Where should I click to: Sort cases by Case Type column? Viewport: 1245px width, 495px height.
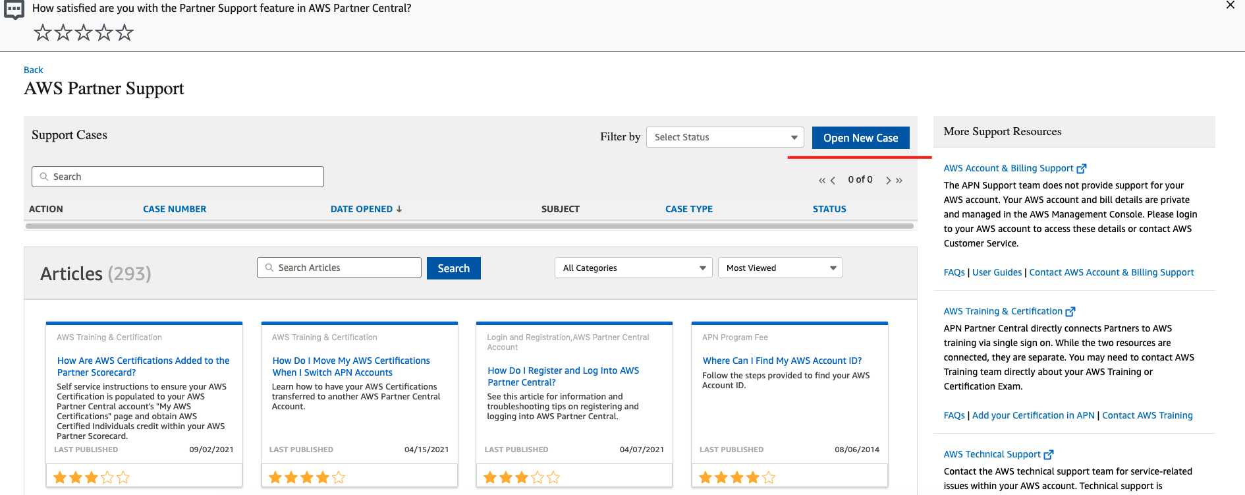[x=689, y=209]
